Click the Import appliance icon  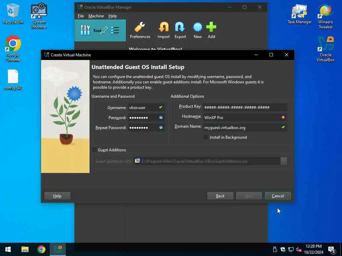coord(163,30)
